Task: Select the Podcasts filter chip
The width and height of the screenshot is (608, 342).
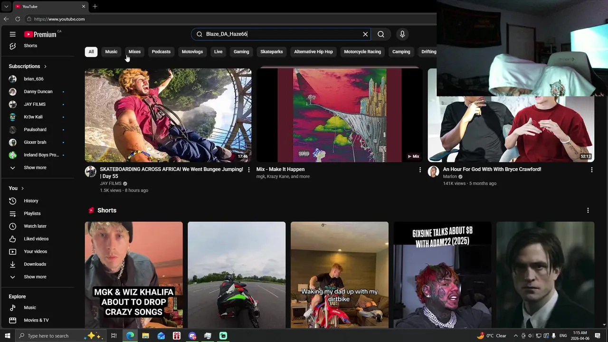Action: click(161, 52)
